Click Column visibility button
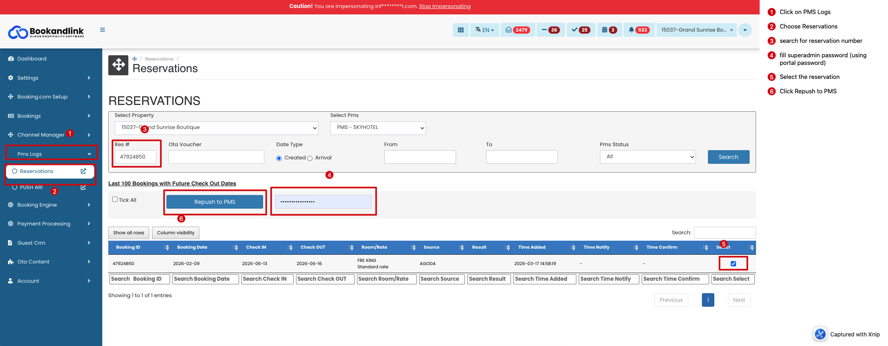This screenshot has height=346, width=888. click(176, 233)
